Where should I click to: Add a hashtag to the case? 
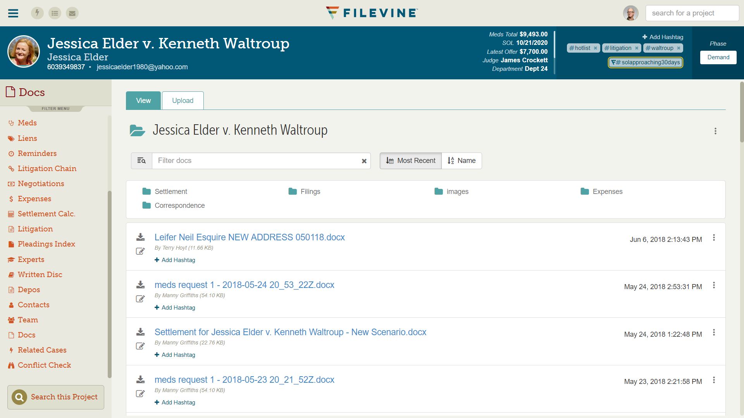pos(663,37)
